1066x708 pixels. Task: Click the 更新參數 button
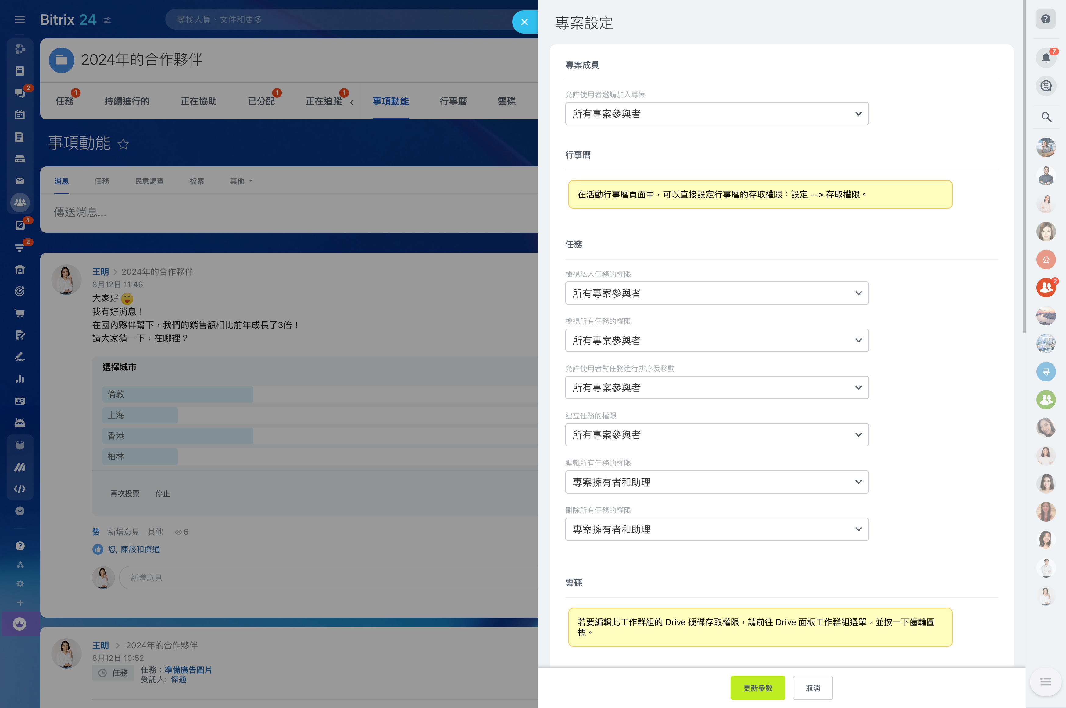coord(758,688)
